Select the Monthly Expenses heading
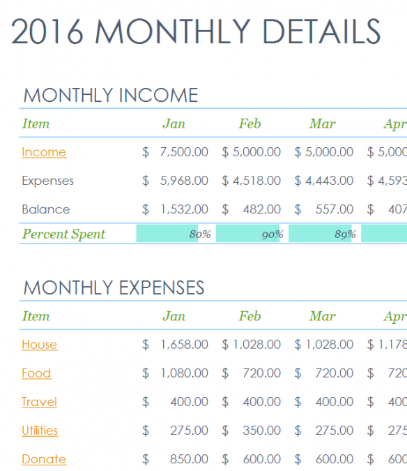 pos(114,287)
